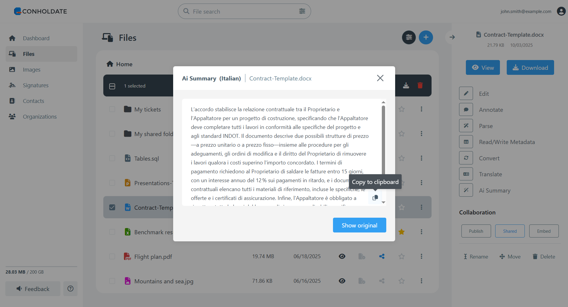Open search filters in the file search bar
568x307 pixels.
[302, 11]
